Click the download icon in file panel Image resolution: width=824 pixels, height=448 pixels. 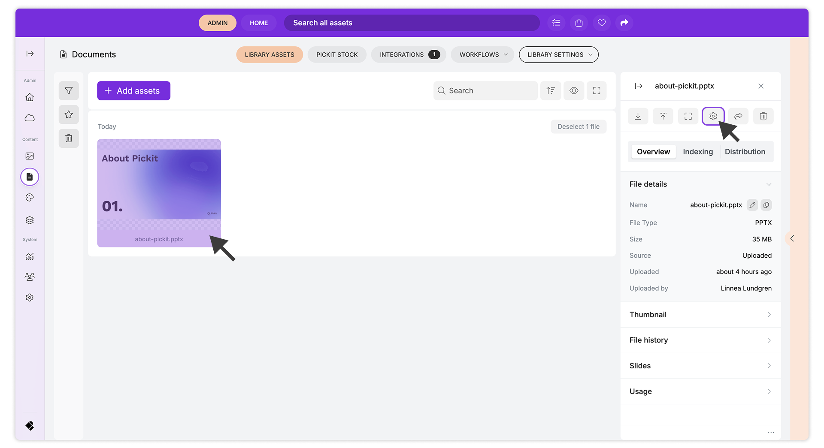[x=638, y=116]
